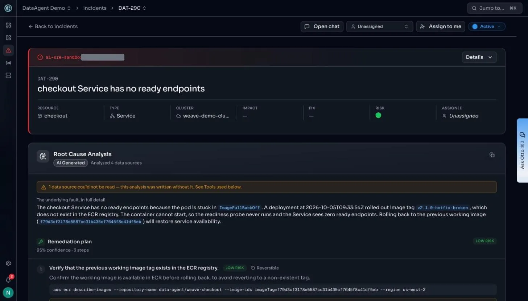Expand the Details section
Image resolution: width=528 pixels, height=301 pixels.
click(x=479, y=57)
